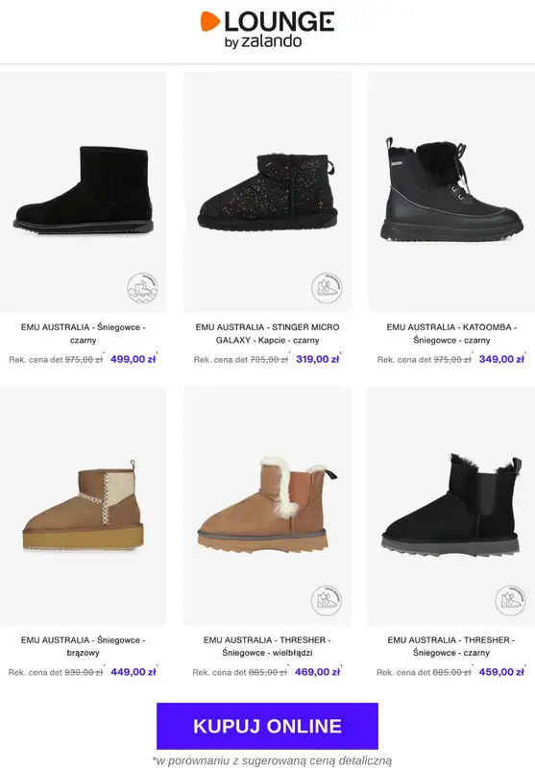Open the brown platform boot image
The image size is (535, 768).
84,506
